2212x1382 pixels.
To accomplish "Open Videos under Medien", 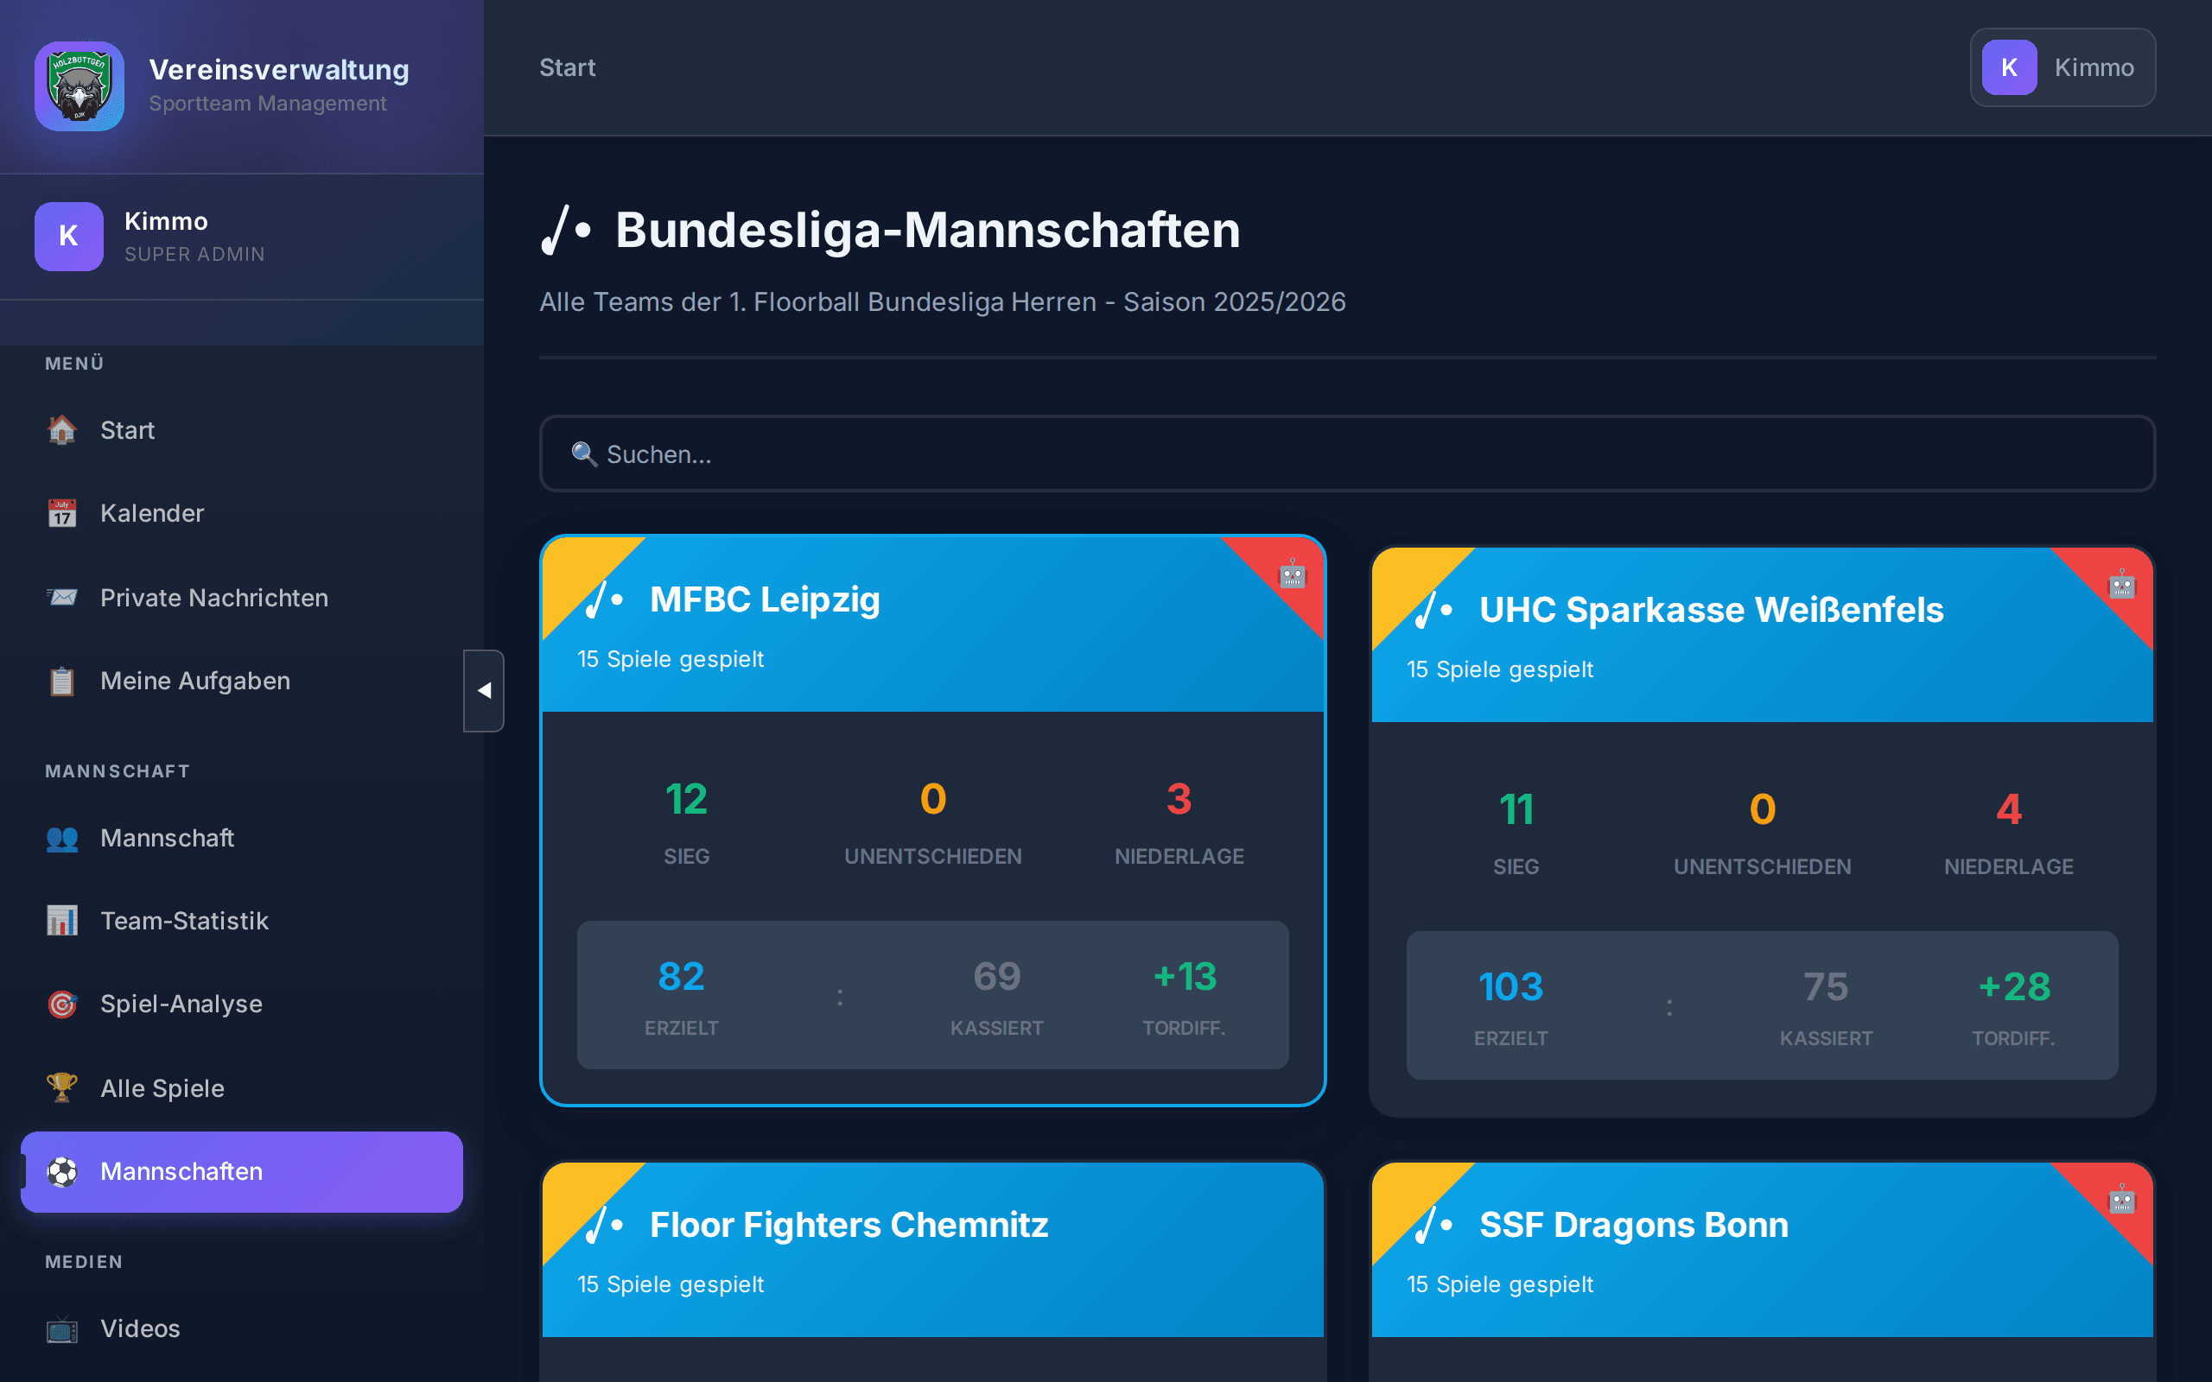I will 241,1328.
